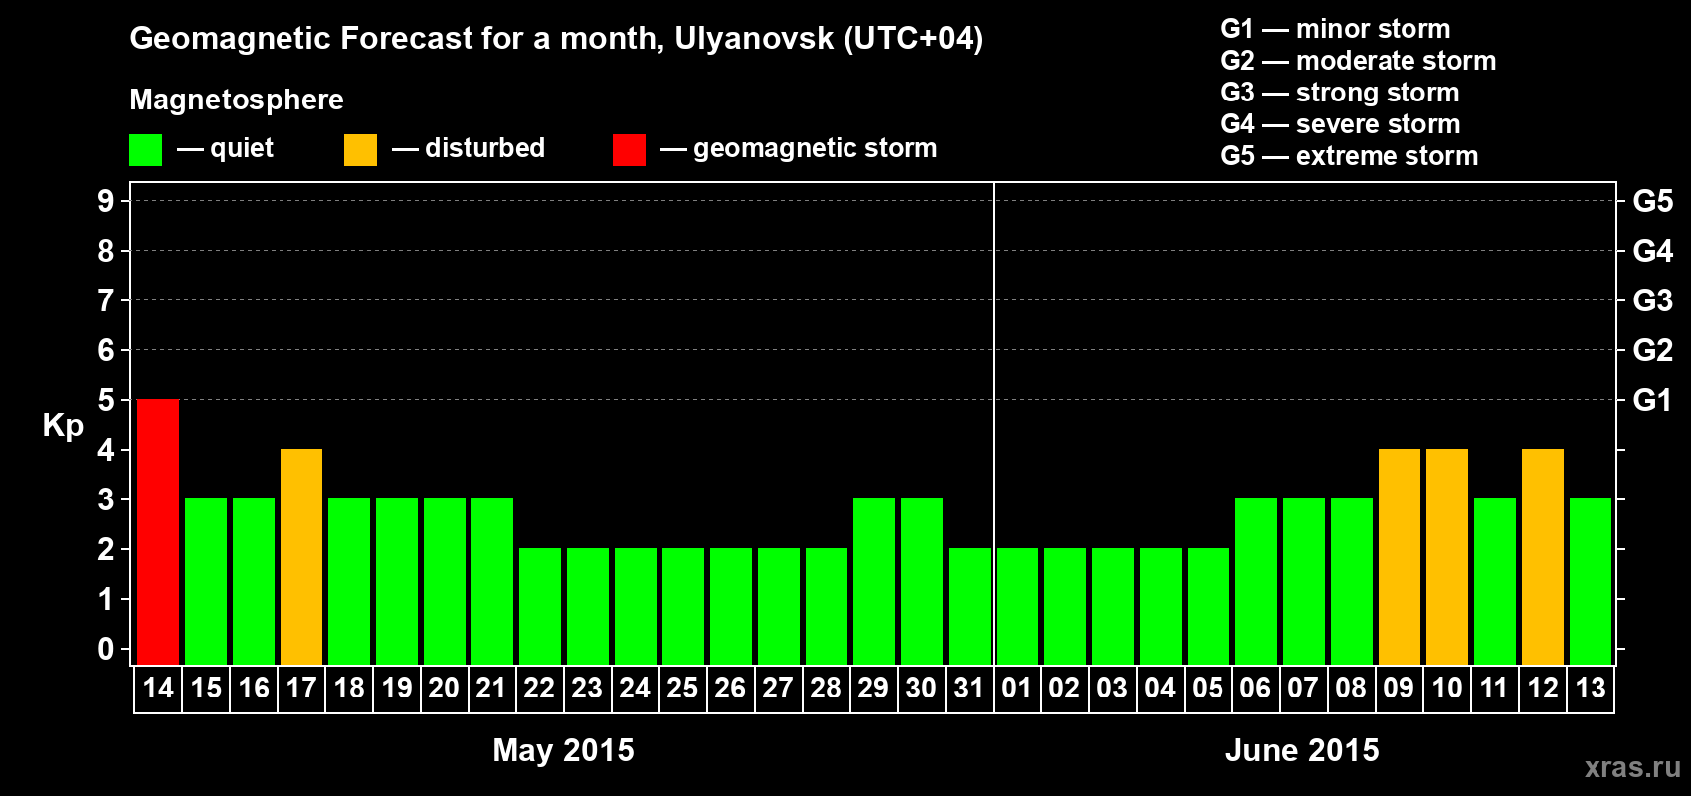Click the geomagnetic storm legend text

tap(816, 149)
